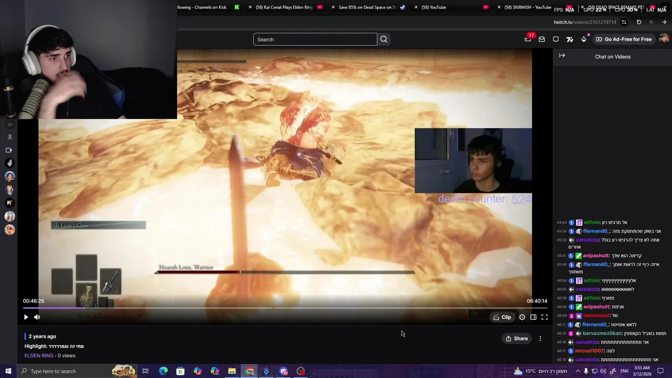
Task: Collapse chat panel arrow
Action: (x=562, y=56)
